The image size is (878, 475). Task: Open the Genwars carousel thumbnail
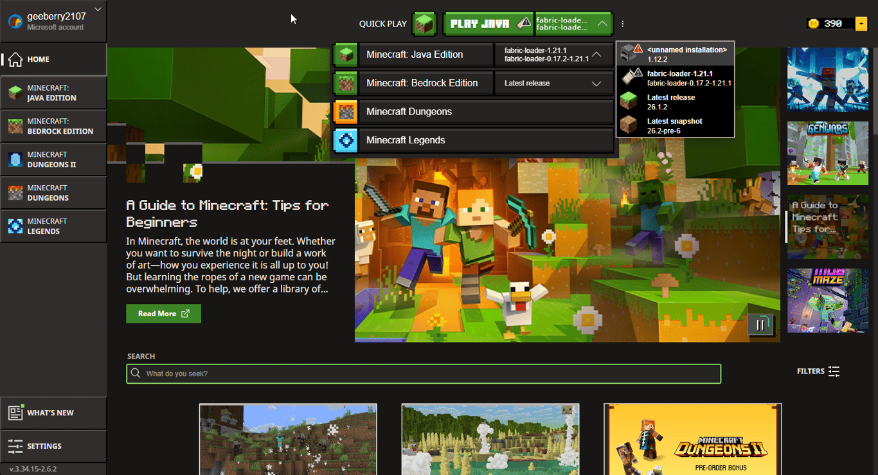[828, 154]
